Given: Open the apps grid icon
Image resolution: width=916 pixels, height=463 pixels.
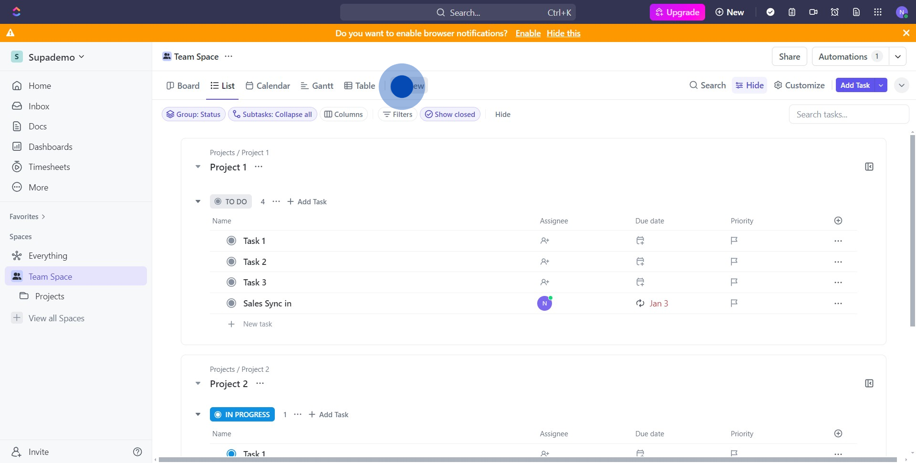Looking at the screenshot, I should [x=878, y=12].
